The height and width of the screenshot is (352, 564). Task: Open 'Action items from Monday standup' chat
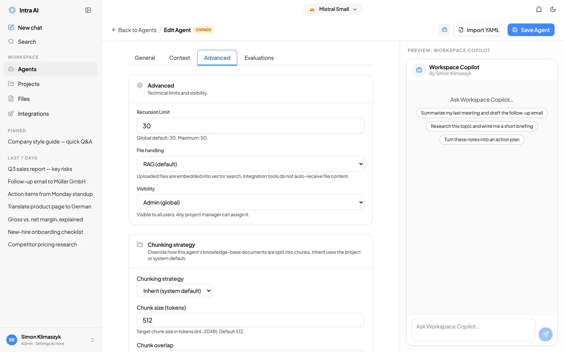[51, 194]
